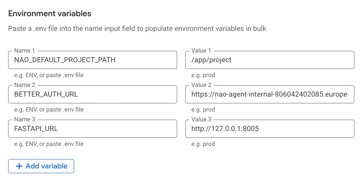Click the Add variable button
The height and width of the screenshot is (177, 360).
point(41,166)
